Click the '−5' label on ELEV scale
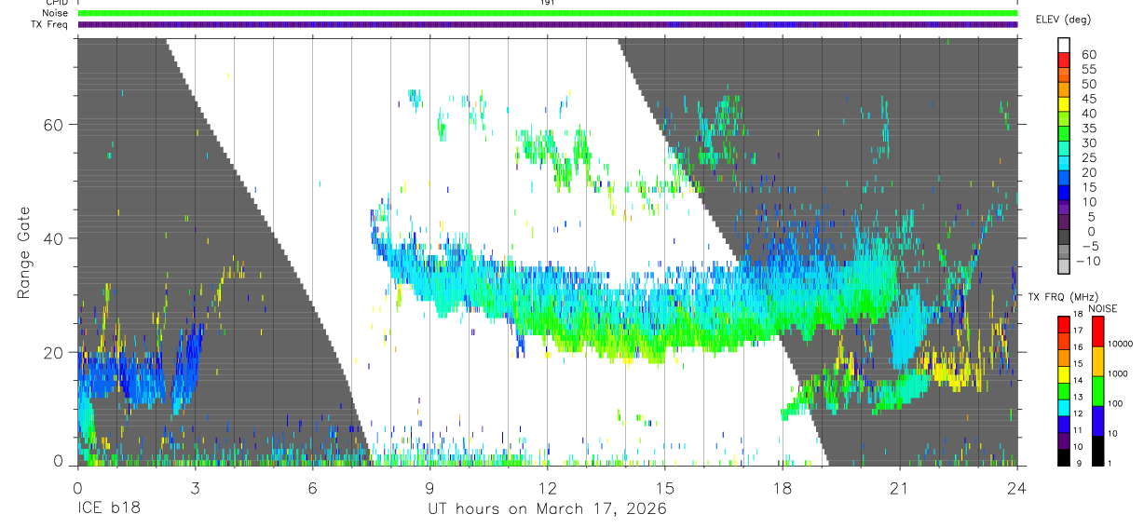Image resolution: width=1144 pixels, height=528 pixels. pyautogui.click(x=1088, y=246)
